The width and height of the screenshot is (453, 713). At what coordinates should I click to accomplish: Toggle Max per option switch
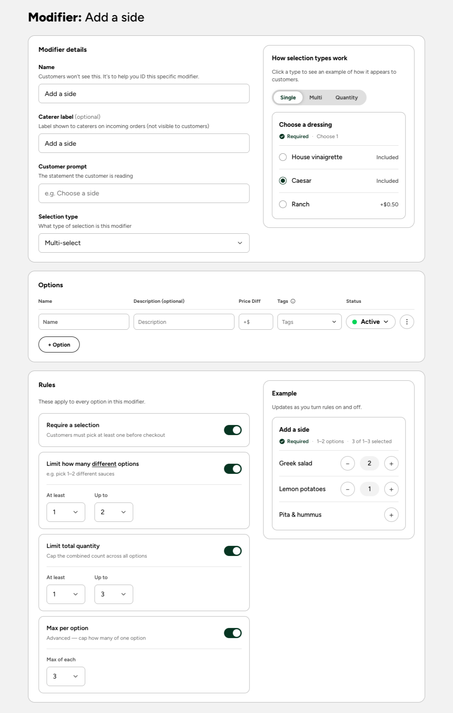[233, 633]
